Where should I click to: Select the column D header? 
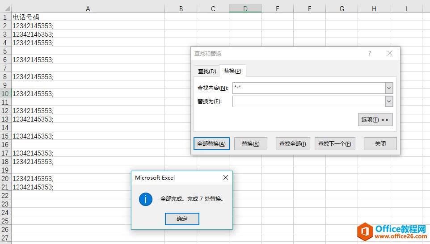(245, 8)
